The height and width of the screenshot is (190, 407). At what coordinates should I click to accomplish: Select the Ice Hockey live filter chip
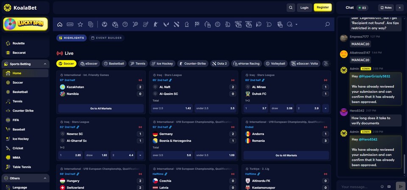162,64
